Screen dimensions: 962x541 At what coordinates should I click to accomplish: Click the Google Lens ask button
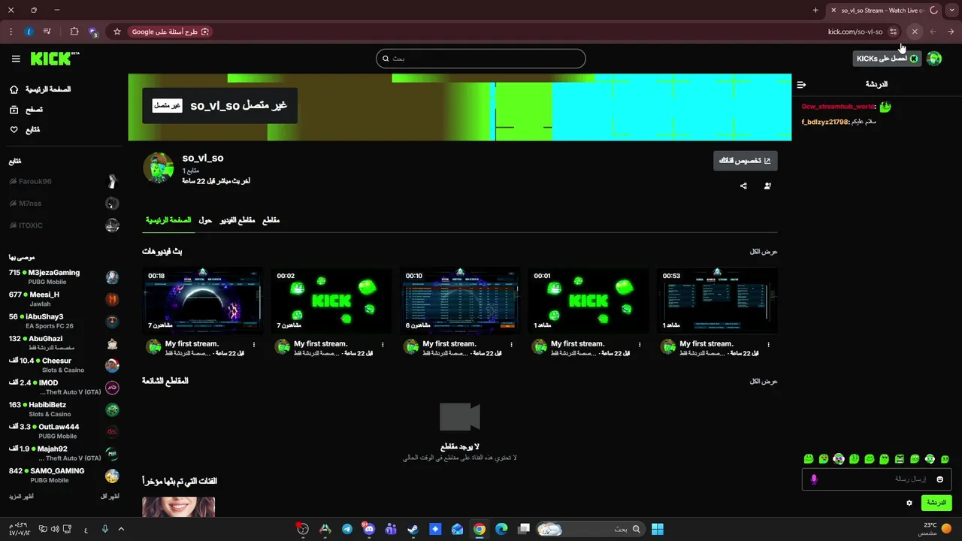click(171, 32)
